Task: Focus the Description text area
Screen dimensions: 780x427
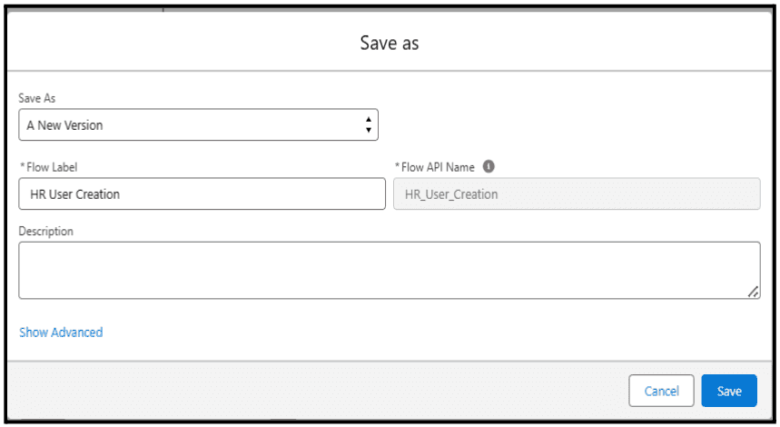Action: click(390, 270)
